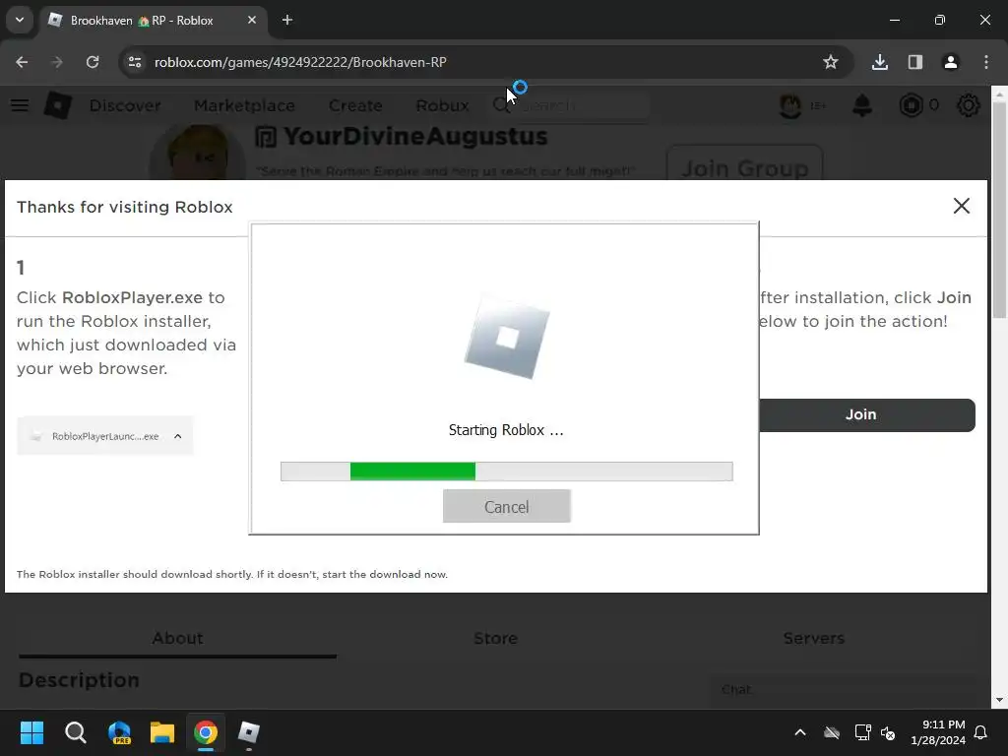Viewport: 1008px width, 756px height.
Task: Click the Roblox taskbar icon
Action: click(249, 732)
